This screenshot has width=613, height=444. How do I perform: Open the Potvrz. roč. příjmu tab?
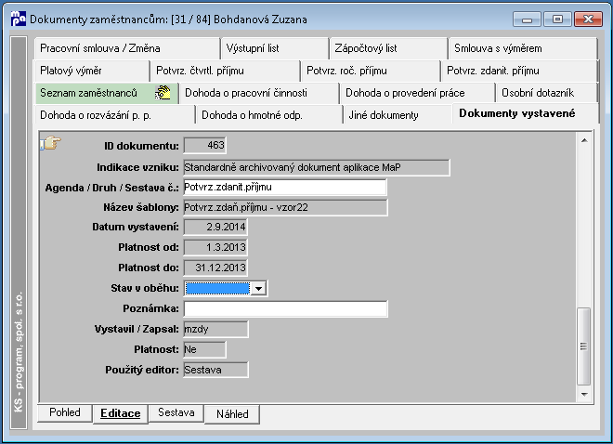click(x=371, y=71)
